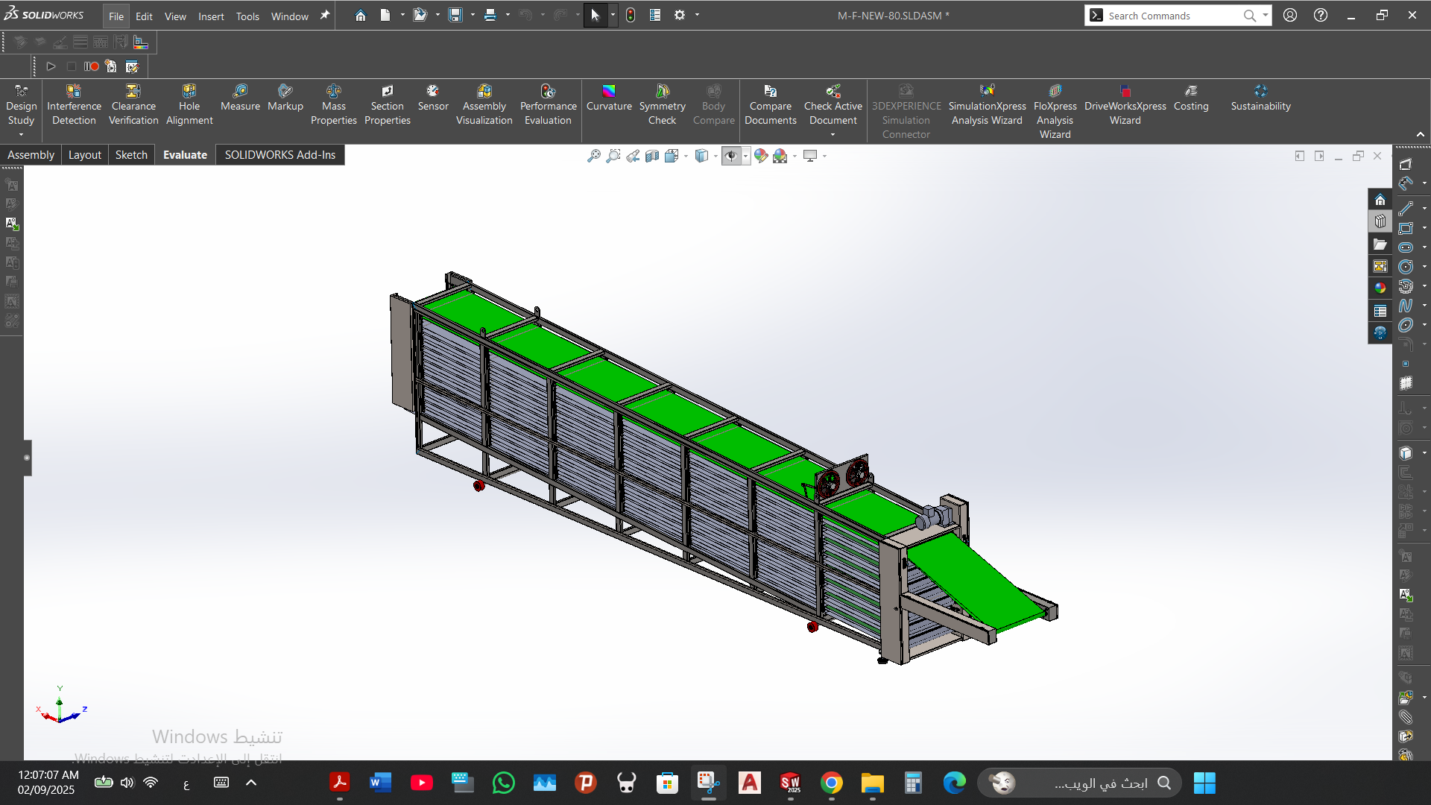
Task: Click the Search Commands input field
Action: 1173,16
